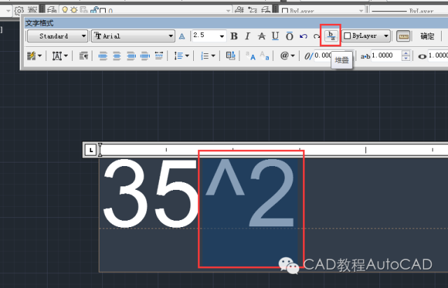
Task: Click the selected ^2 text
Action: coord(249,193)
